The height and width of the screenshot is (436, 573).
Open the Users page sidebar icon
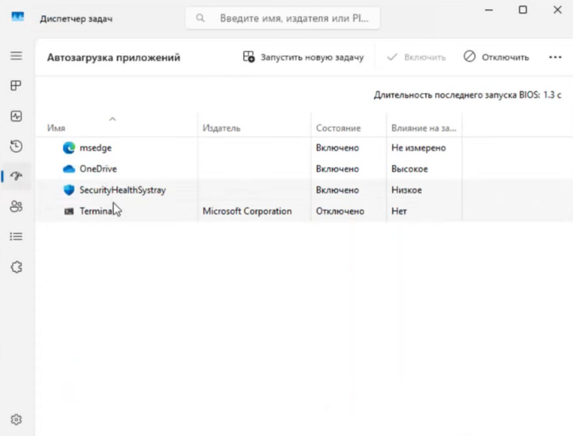(x=17, y=206)
